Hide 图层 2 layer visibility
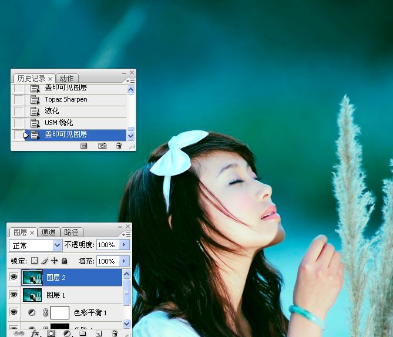This screenshot has height=337, width=393. coord(14,277)
